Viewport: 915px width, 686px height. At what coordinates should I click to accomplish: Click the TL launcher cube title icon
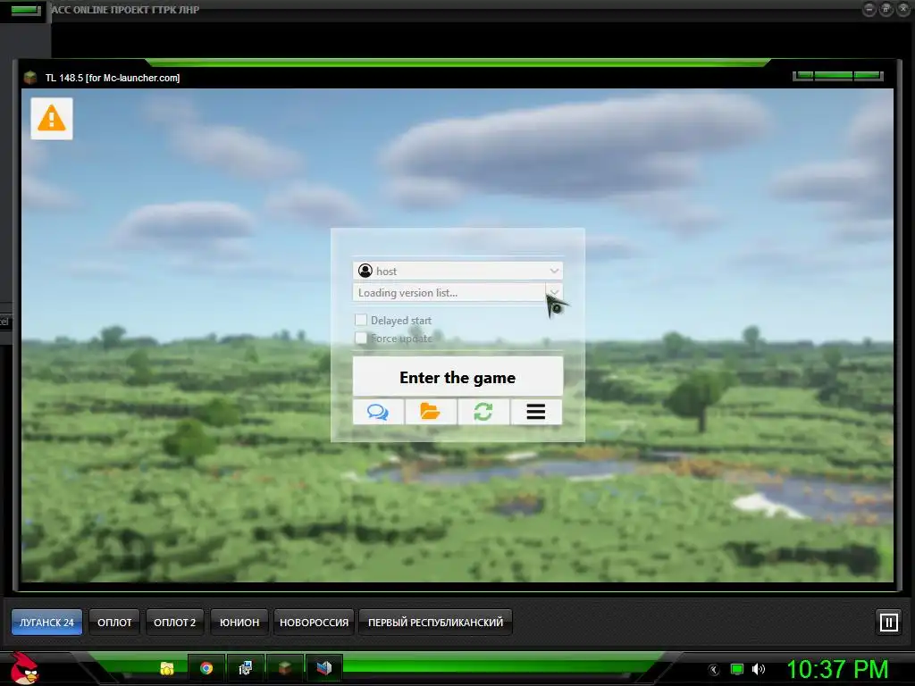30,78
